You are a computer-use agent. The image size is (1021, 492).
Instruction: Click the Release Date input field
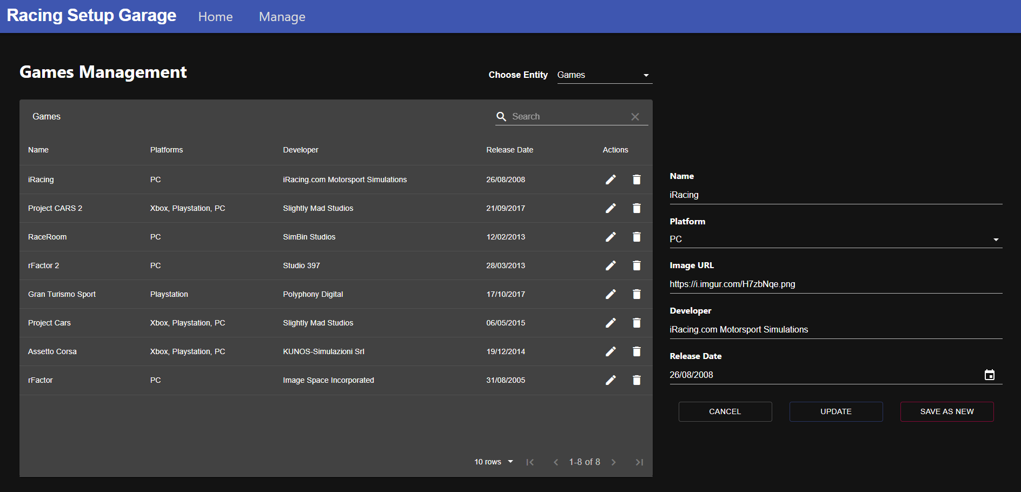[825, 375]
